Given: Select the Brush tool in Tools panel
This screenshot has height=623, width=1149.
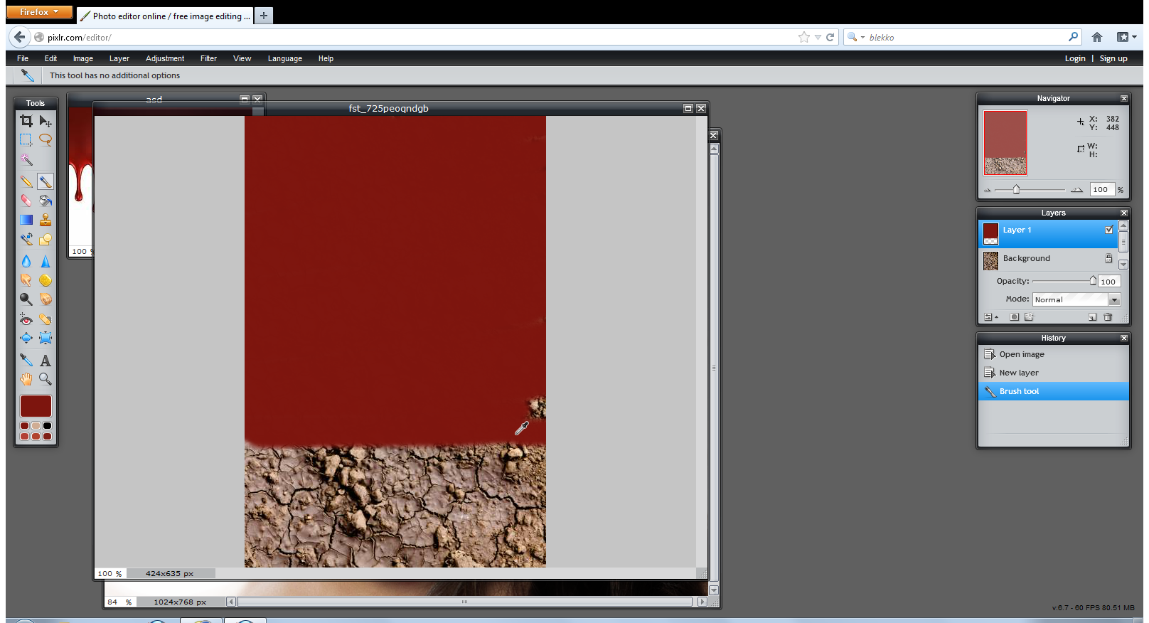Looking at the screenshot, I should click(x=46, y=182).
